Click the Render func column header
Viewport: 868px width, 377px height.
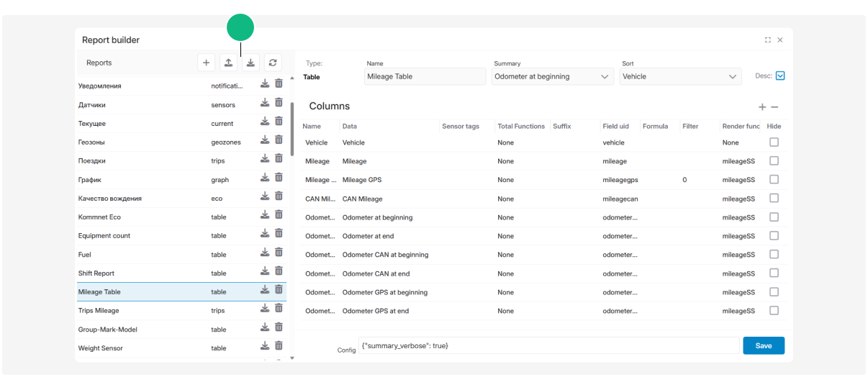[741, 126]
